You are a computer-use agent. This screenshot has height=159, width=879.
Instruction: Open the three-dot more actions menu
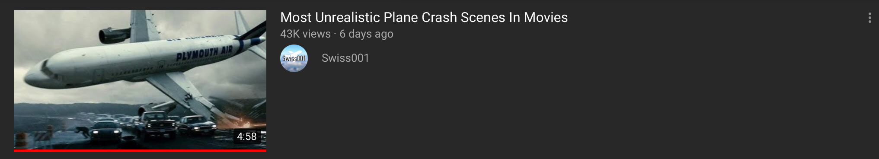pyautogui.click(x=869, y=18)
